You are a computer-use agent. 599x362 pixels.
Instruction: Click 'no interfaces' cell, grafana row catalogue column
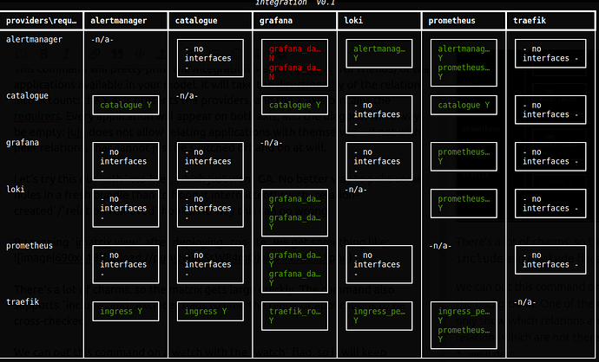(x=210, y=161)
